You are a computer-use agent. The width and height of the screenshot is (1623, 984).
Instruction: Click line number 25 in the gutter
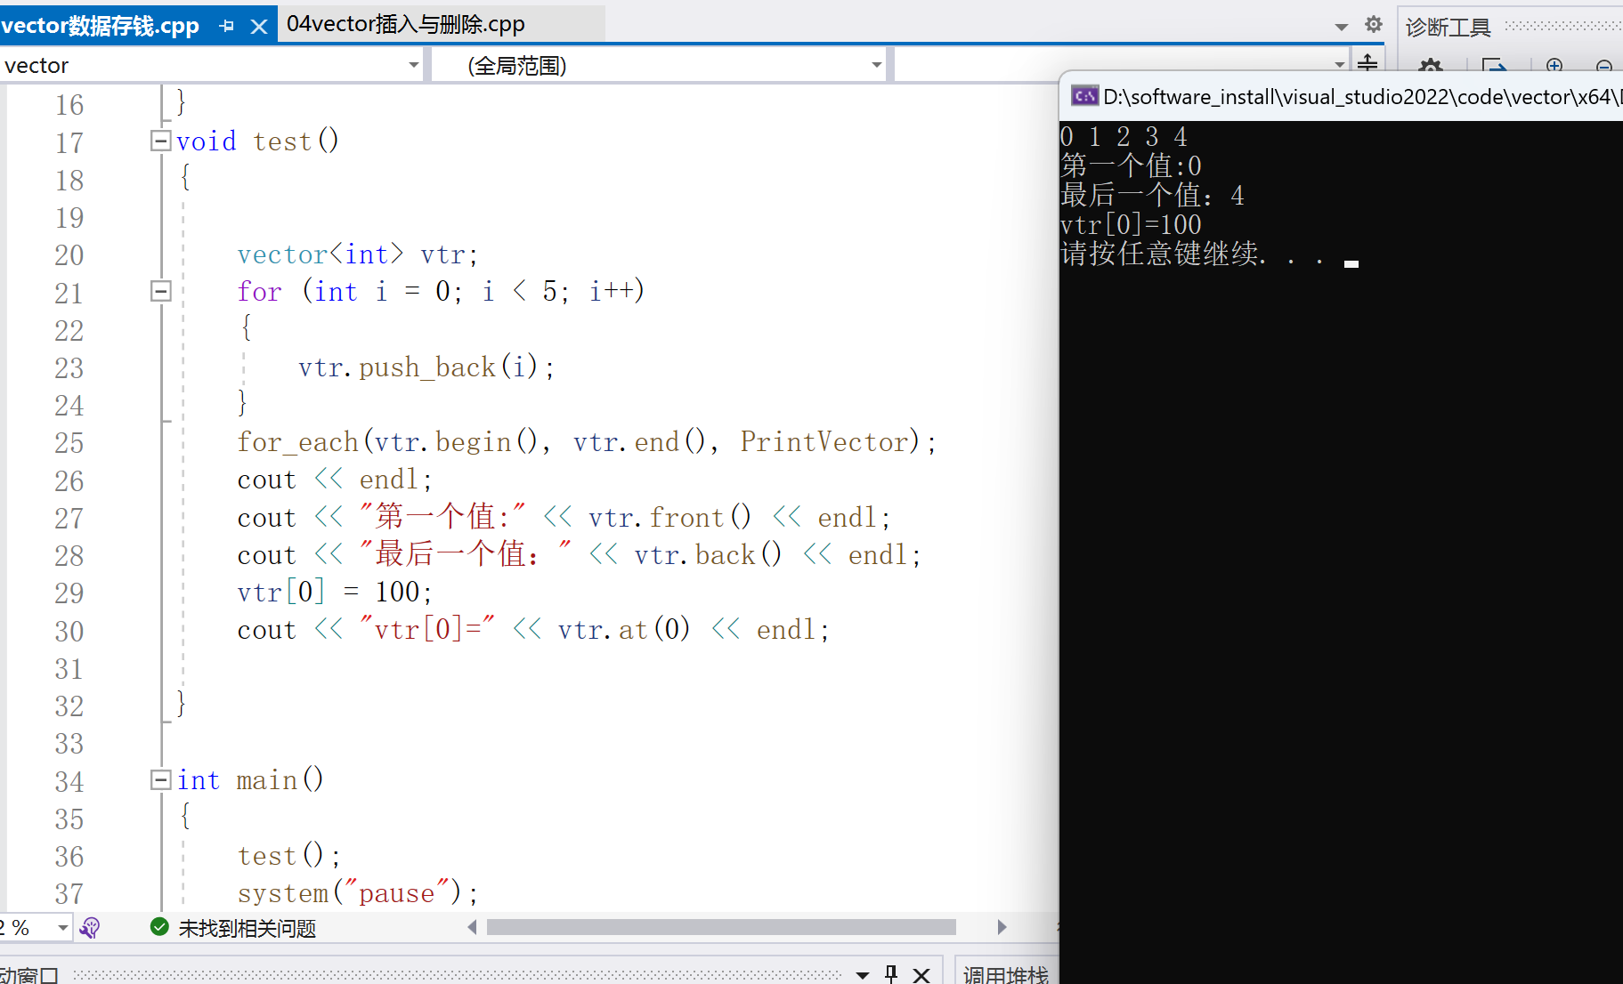(x=69, y=443)
